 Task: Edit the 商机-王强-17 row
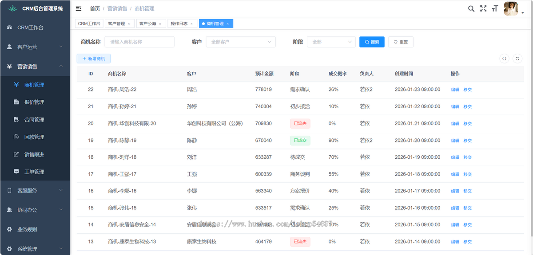coord(455,174)
